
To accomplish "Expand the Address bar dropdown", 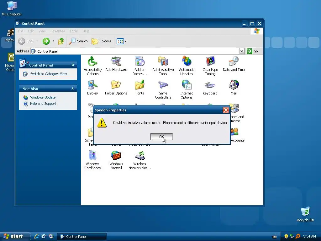I will (242, 51).
